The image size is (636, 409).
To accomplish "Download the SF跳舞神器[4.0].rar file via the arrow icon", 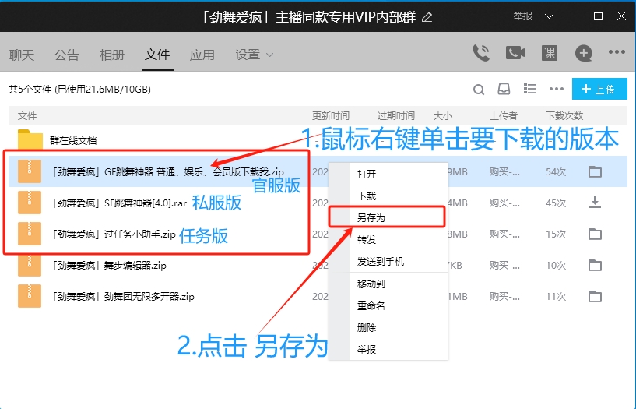I will (x=595, y=202).
